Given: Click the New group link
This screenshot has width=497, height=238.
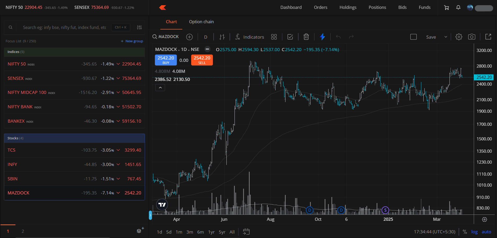Looking at the screenshot, I should [132, 41].
